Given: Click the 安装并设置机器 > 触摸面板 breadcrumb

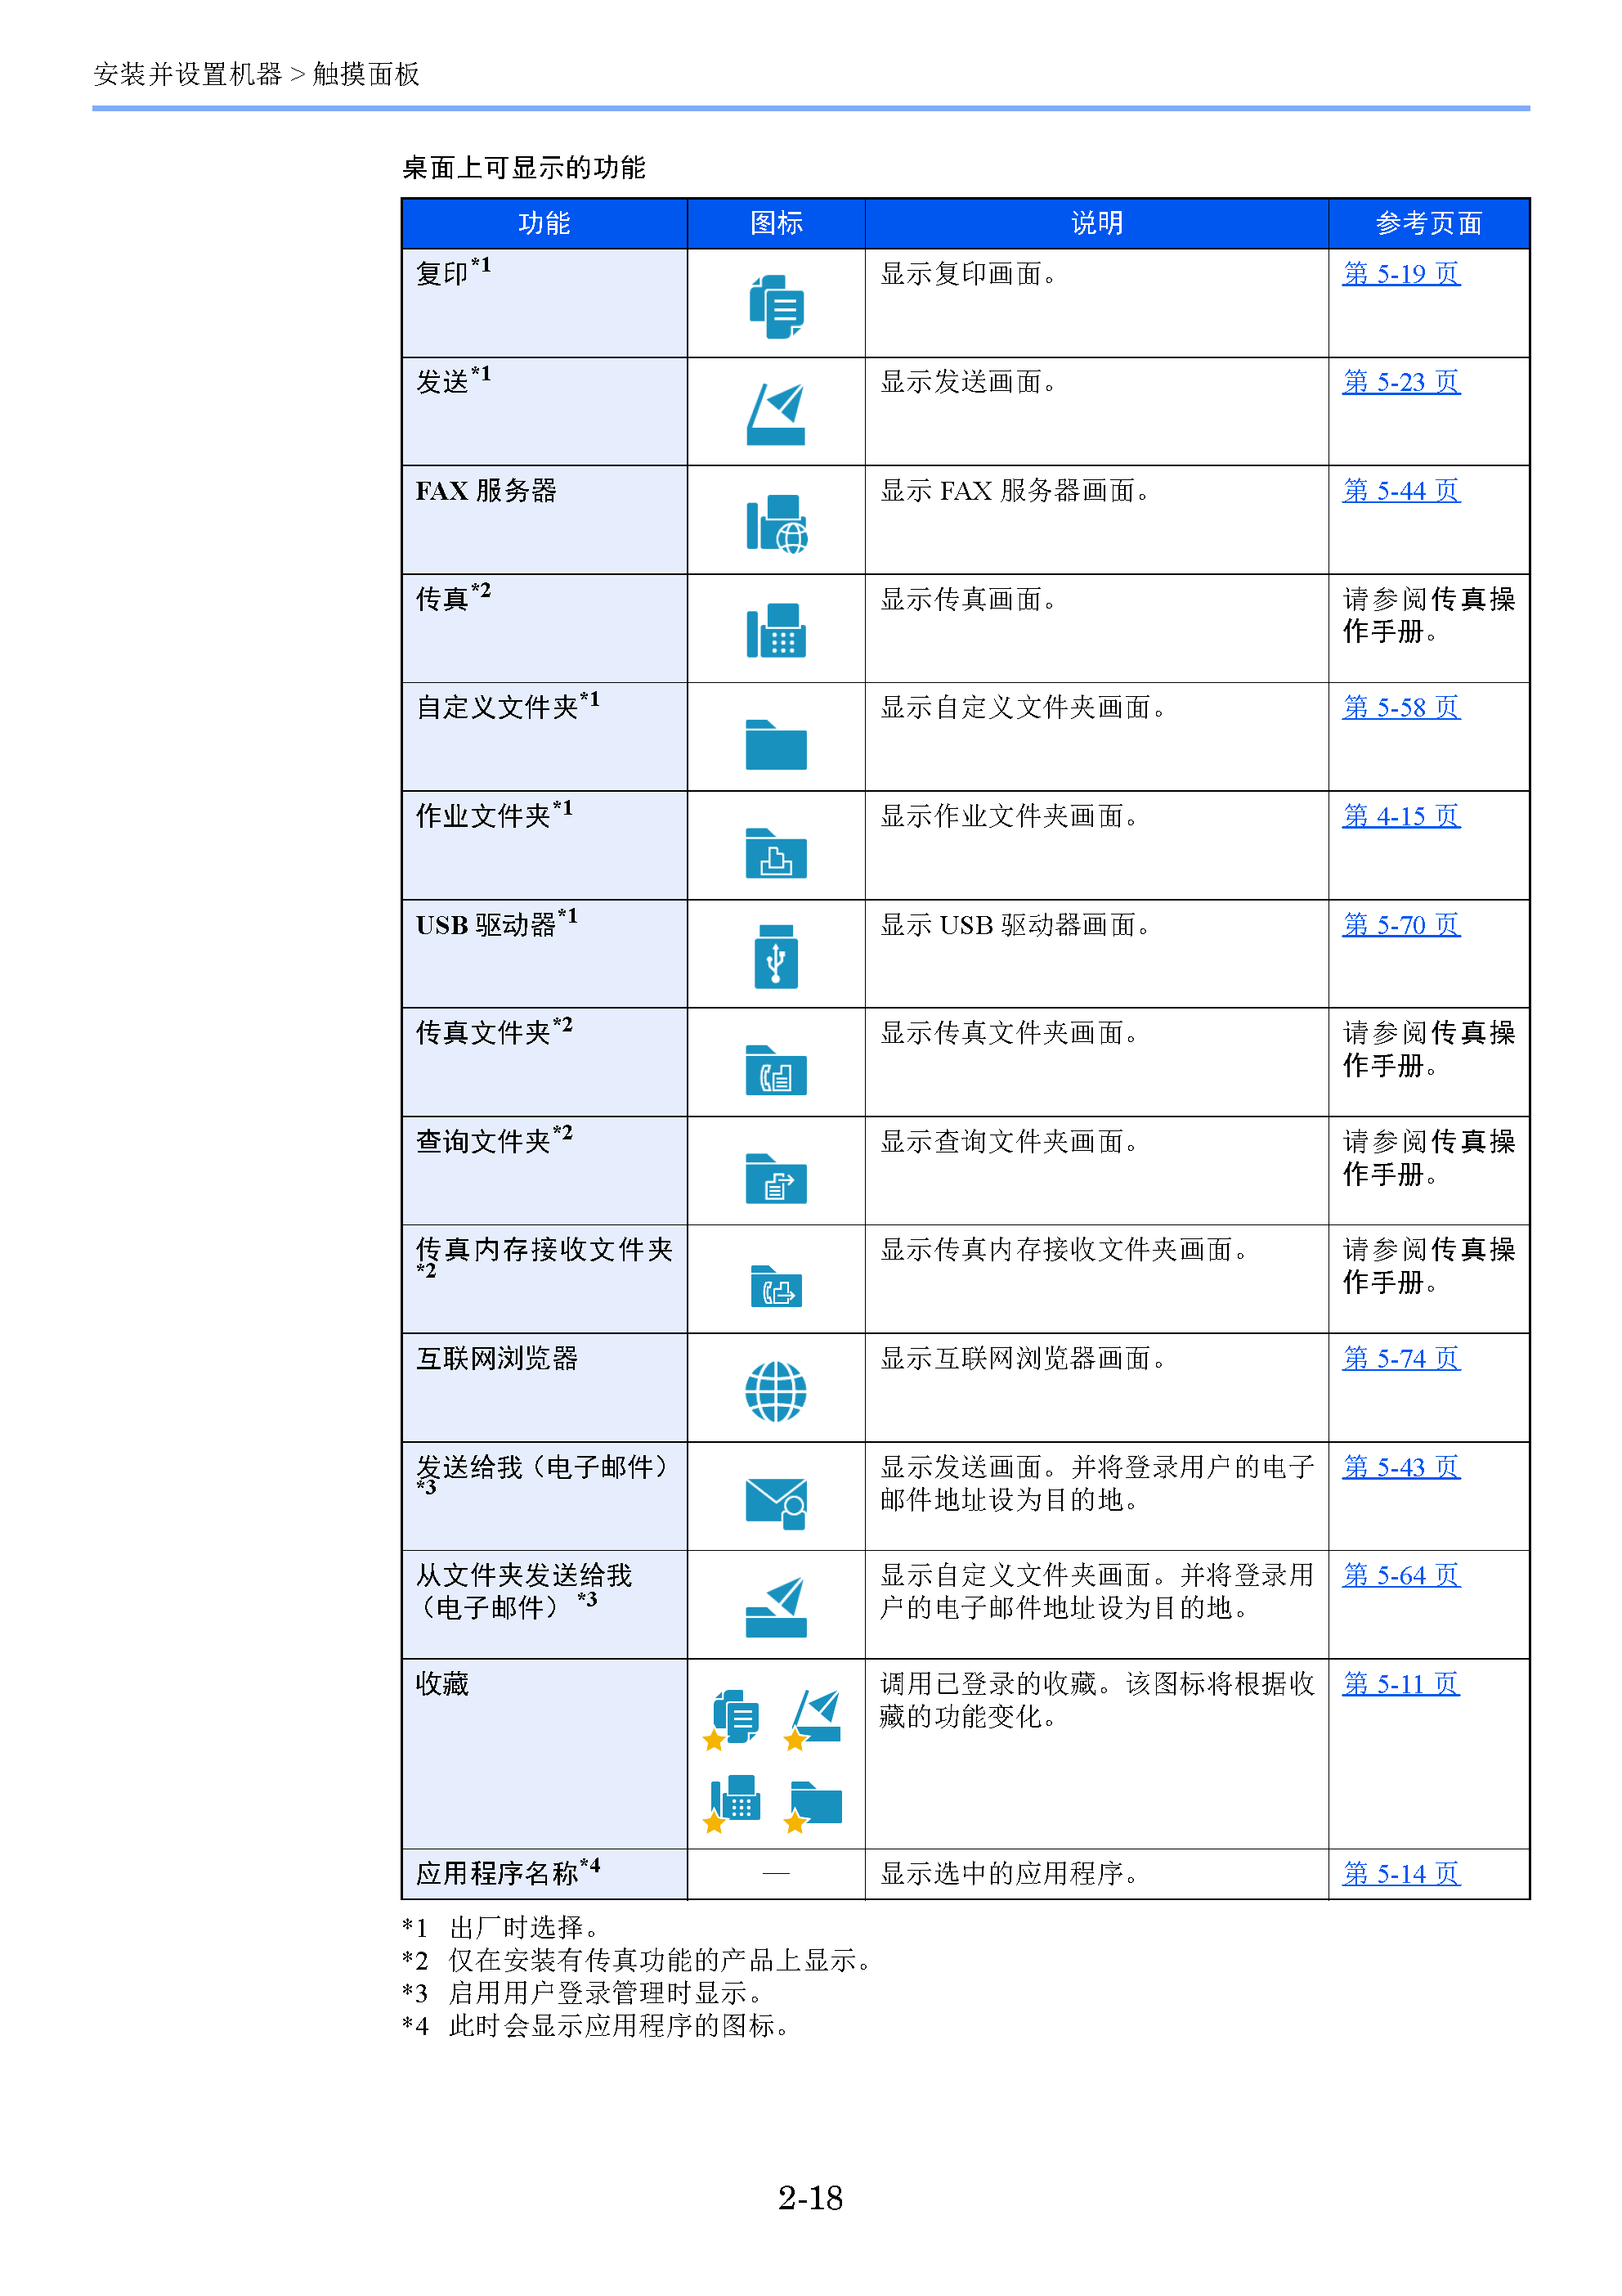Looking at the screenshot, I should pyautogui.click(x=257, y=74).
